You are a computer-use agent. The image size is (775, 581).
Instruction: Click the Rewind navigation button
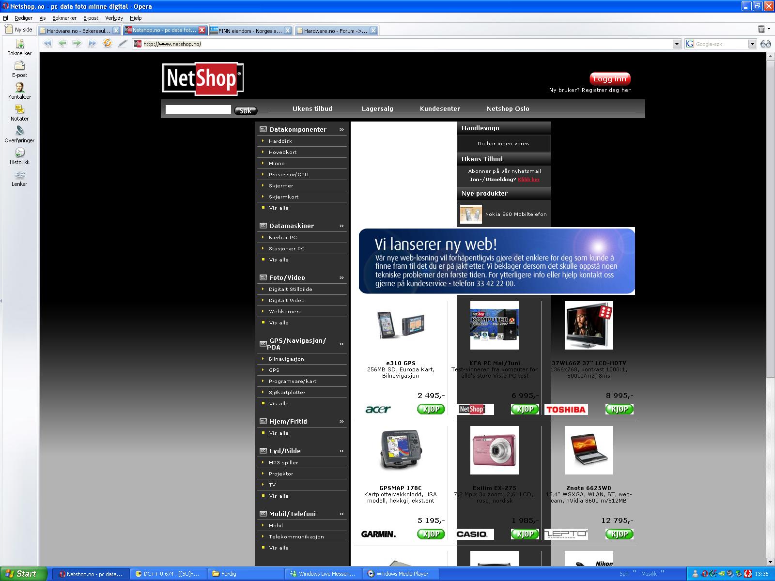[x=47, y=44]
